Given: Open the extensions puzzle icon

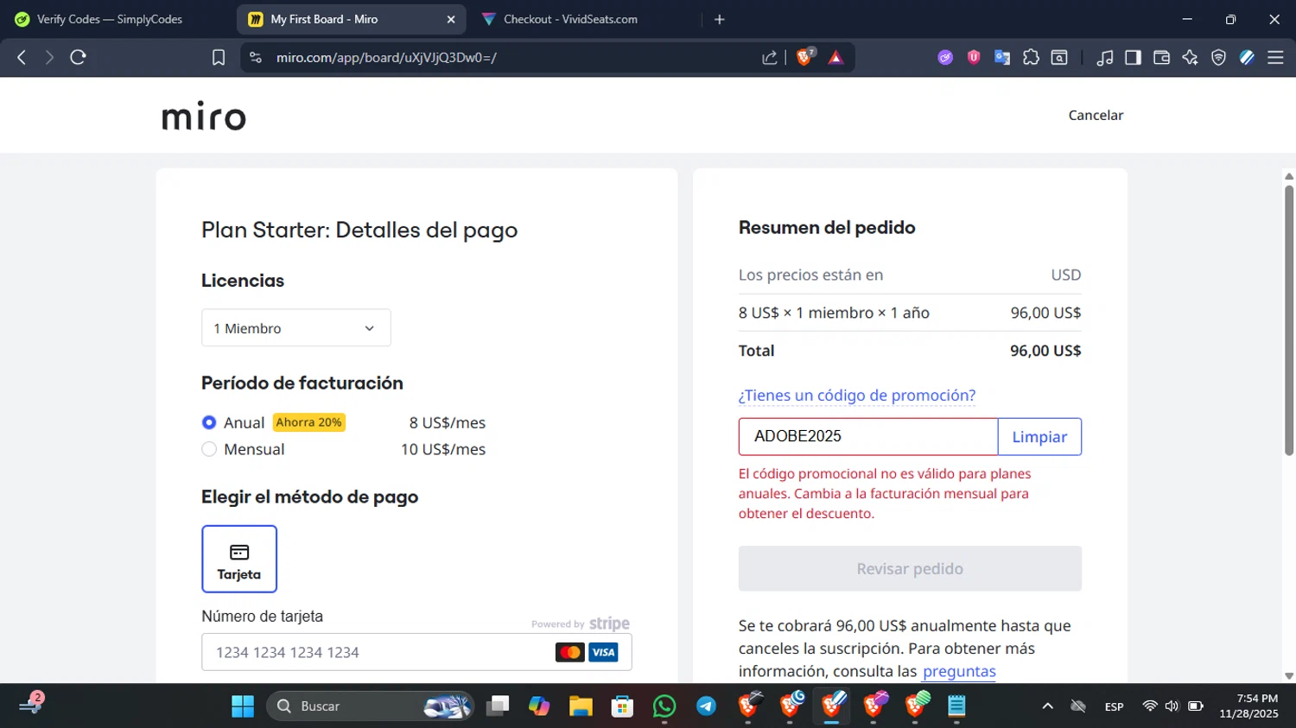Looking at the screenshot, I should [x=1031, y=57].
